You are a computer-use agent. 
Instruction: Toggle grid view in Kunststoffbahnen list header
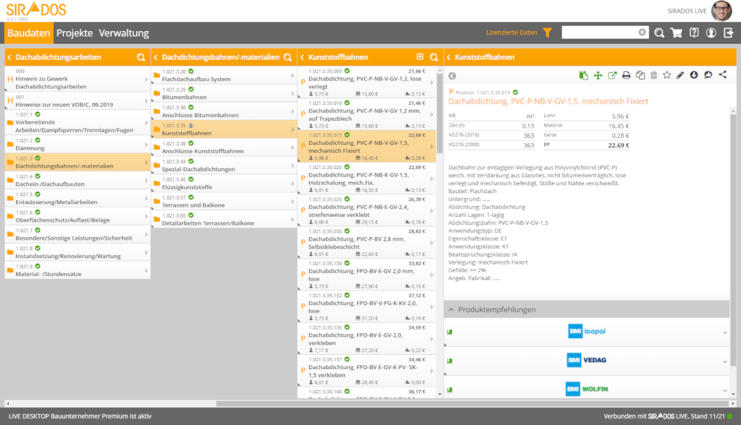point(420,57)
